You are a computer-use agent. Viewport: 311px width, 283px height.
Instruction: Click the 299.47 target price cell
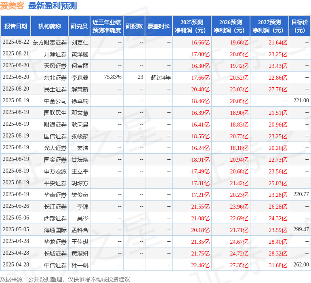coord(301,230)
